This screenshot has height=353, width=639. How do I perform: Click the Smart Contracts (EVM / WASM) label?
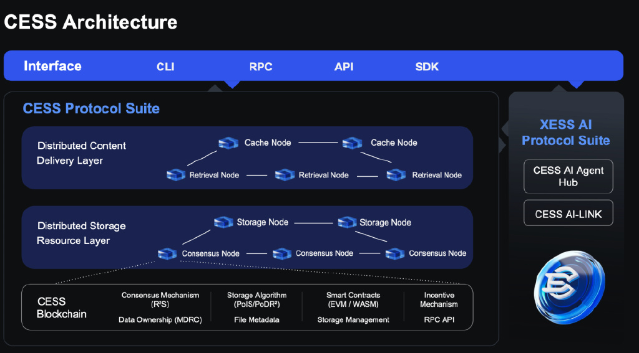[x=353, y=299]
